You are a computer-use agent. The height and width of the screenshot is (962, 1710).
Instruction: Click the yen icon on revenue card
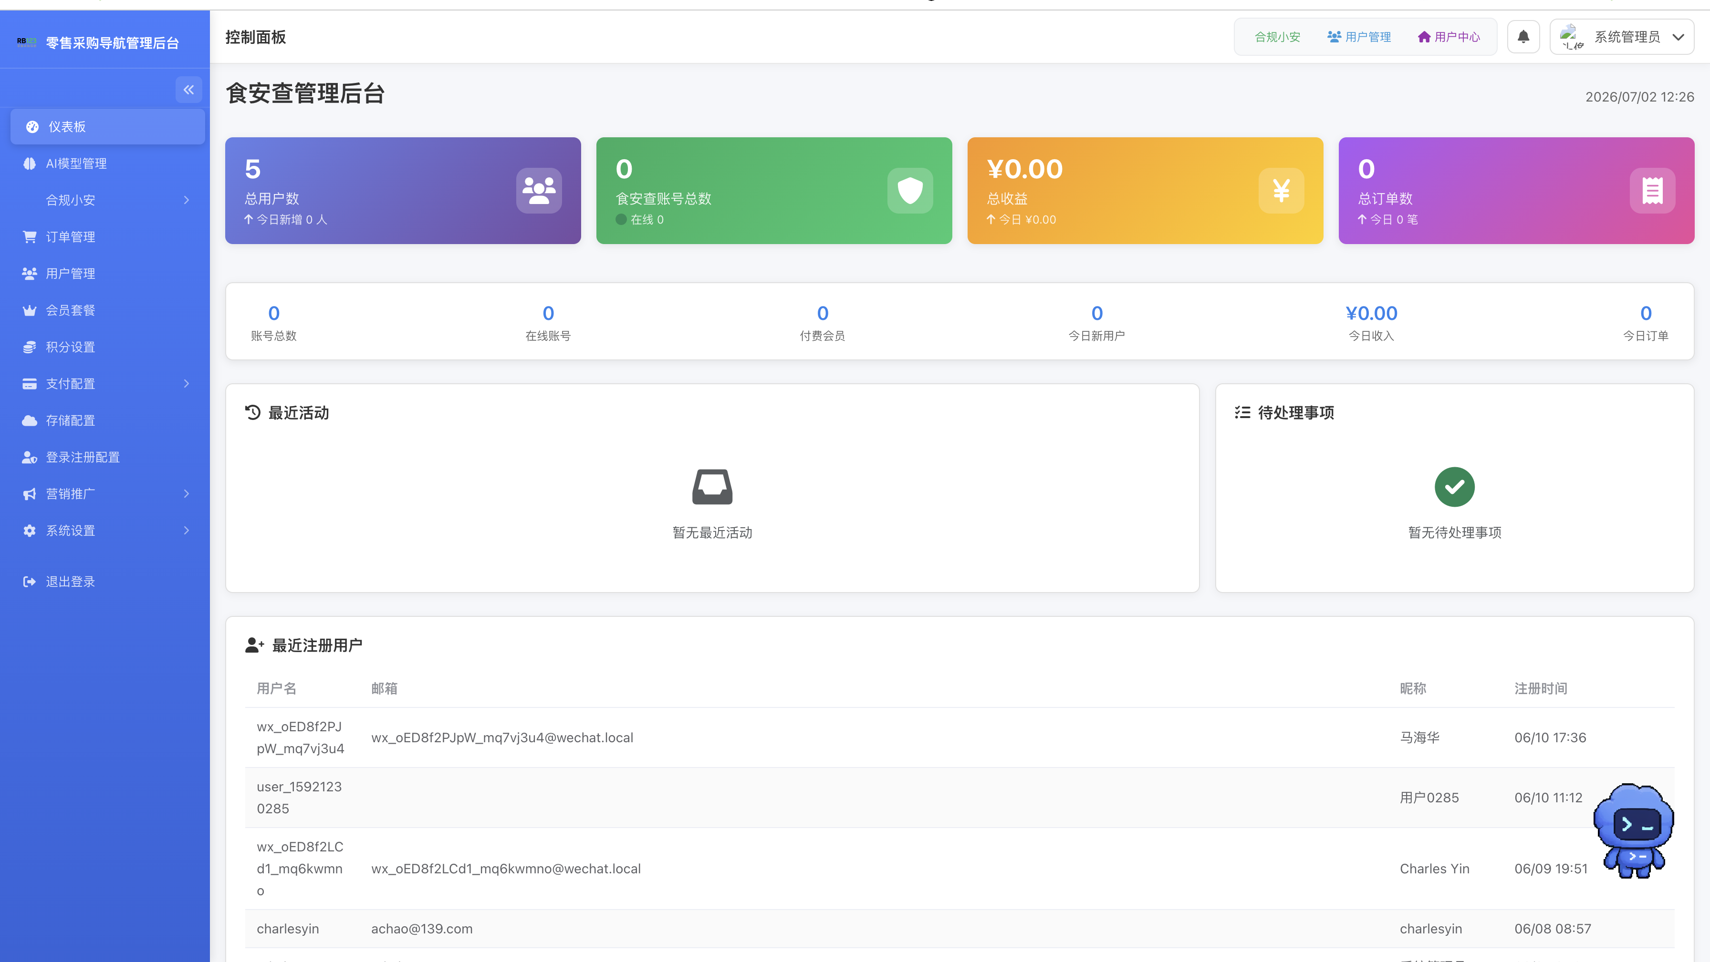(x=1281, y=190)
